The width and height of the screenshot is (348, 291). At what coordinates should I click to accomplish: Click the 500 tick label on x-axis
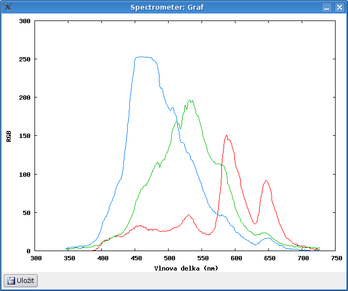click(x=169, y=259)
